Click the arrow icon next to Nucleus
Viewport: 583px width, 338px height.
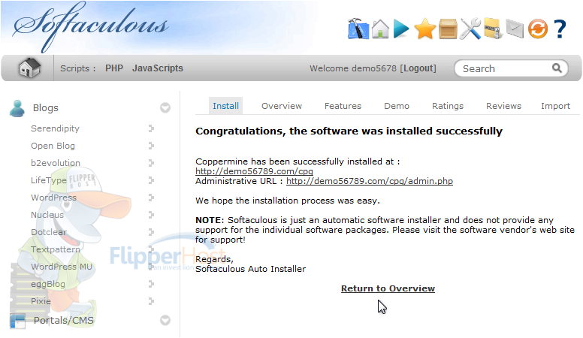point(151,215)
